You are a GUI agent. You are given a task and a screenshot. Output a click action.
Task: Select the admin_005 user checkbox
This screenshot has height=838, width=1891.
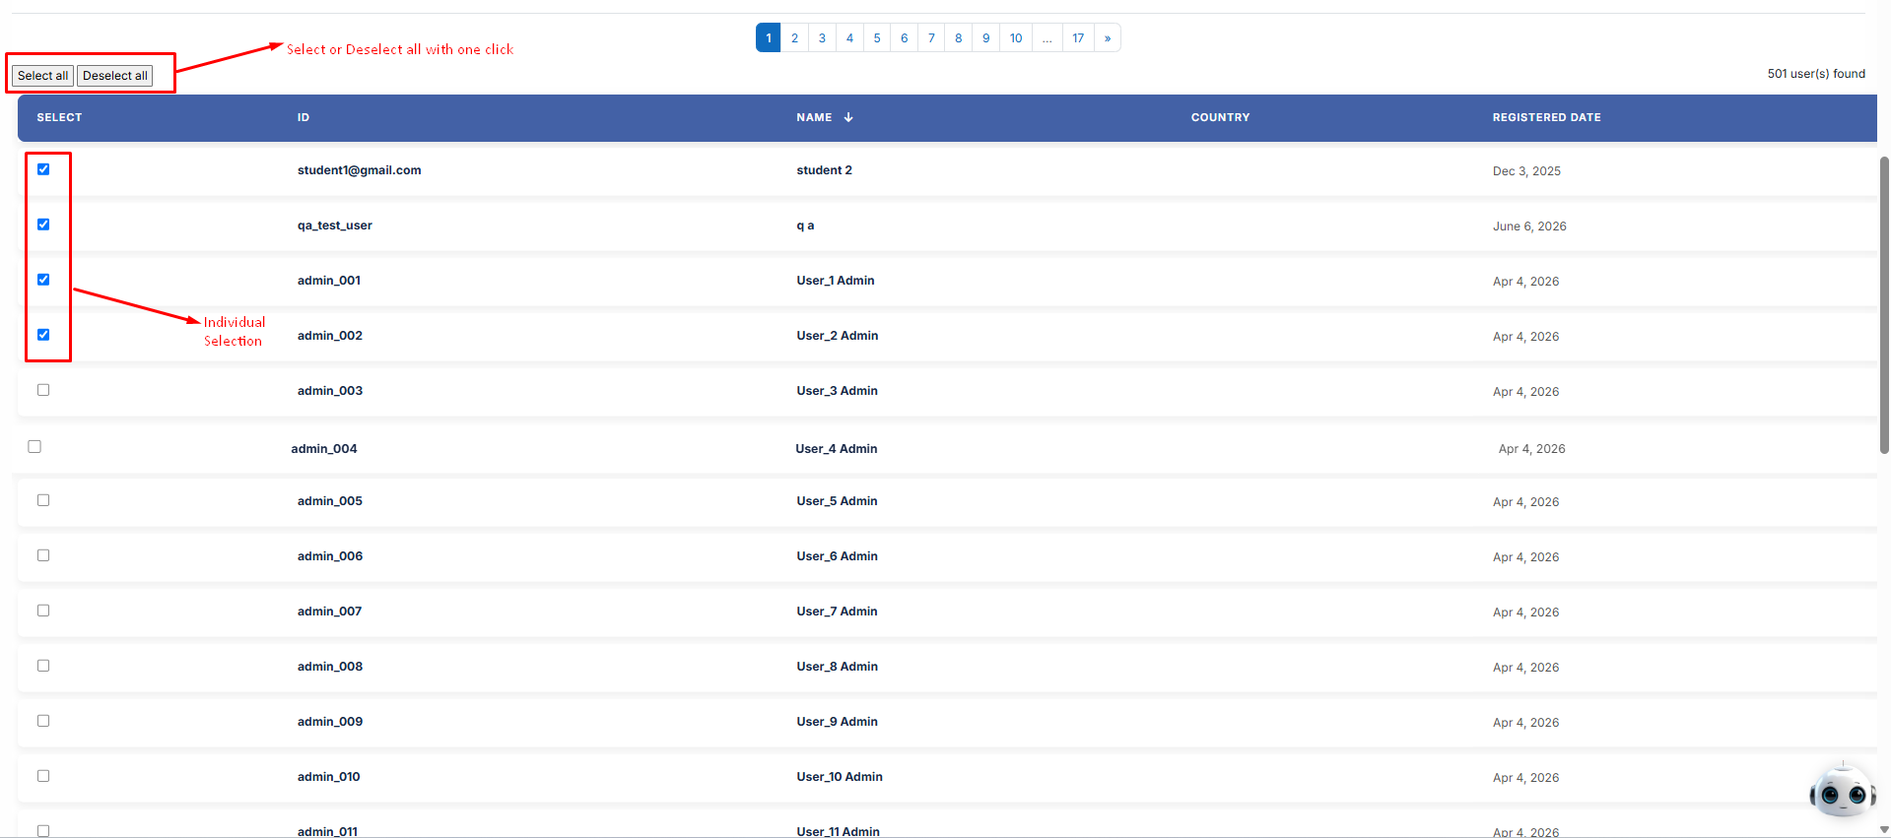43,500
